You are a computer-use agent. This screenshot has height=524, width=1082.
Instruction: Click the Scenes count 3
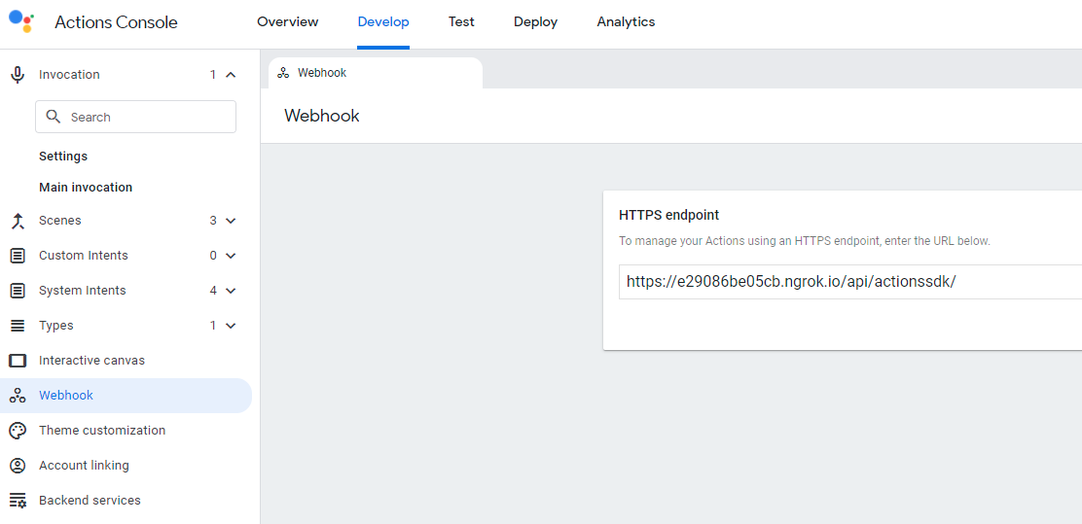pos(213,221)
